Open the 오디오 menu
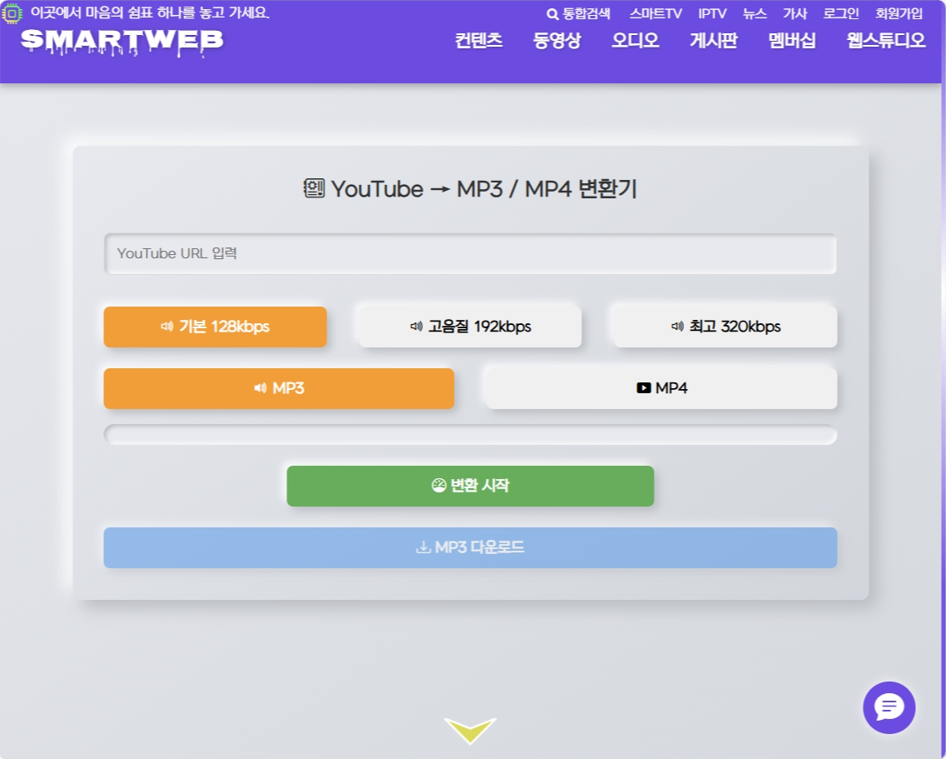This screenshot has height=759, width=946. click(635, 41)
